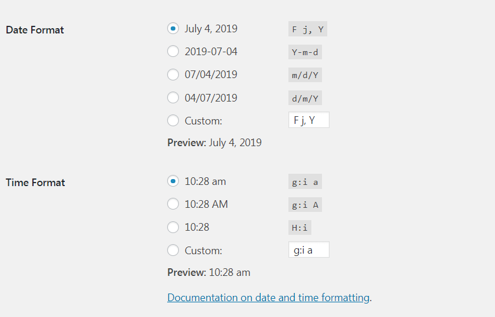Click the 'm/d/Y' format code
This screenshot has height=317, width=495.
304,75
